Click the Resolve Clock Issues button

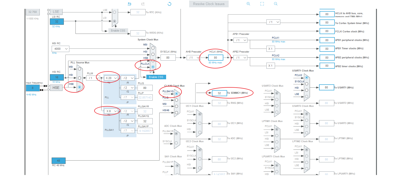(209, 4)
